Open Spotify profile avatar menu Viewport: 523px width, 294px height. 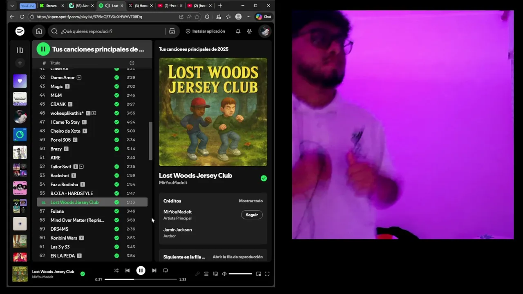tap(265, 31)
